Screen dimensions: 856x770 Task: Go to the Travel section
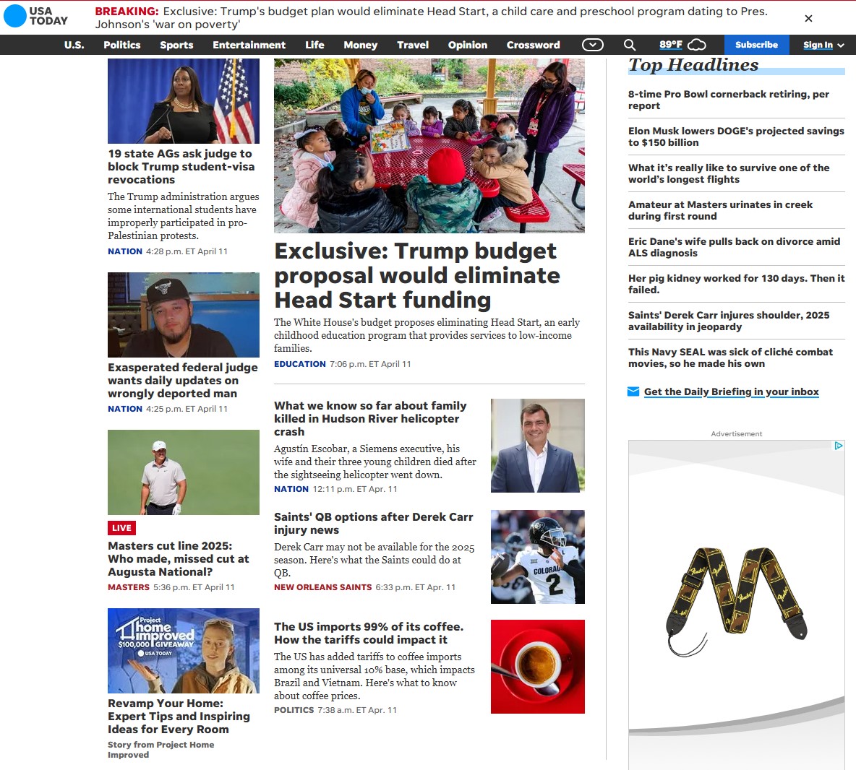[413, 45]
